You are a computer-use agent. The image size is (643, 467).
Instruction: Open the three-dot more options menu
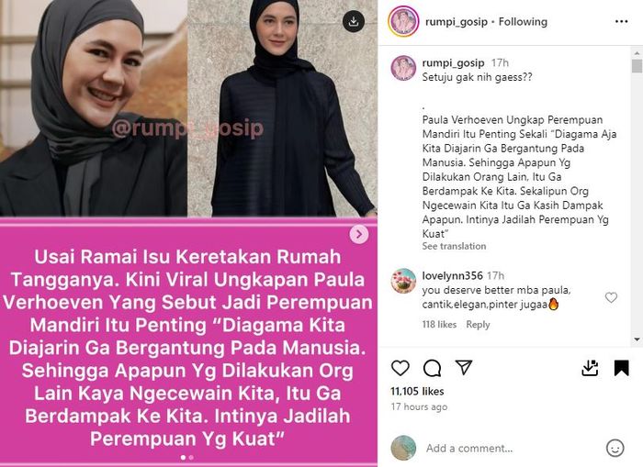point(621,22)
